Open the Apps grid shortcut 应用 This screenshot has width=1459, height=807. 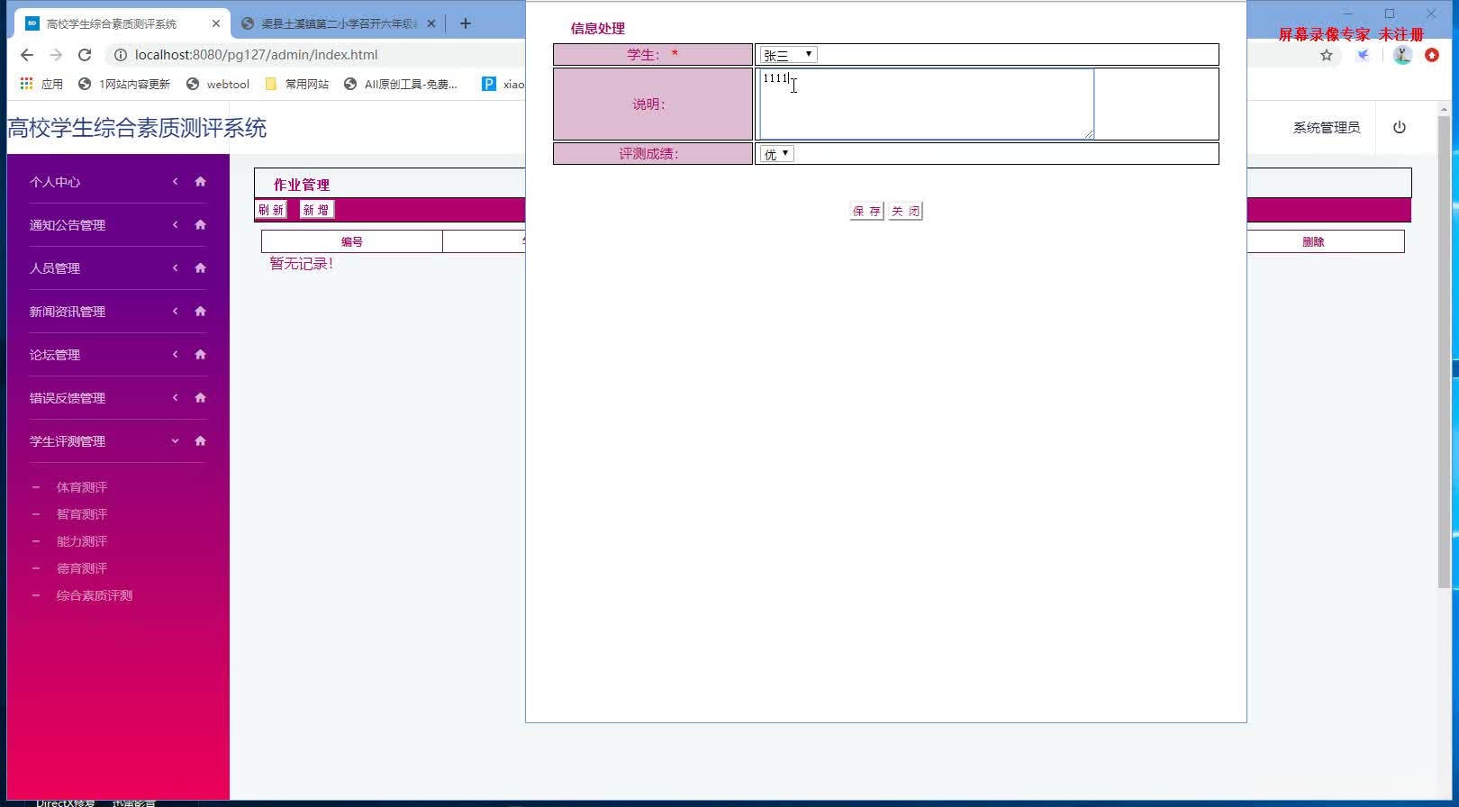click(x=41, y=84)
